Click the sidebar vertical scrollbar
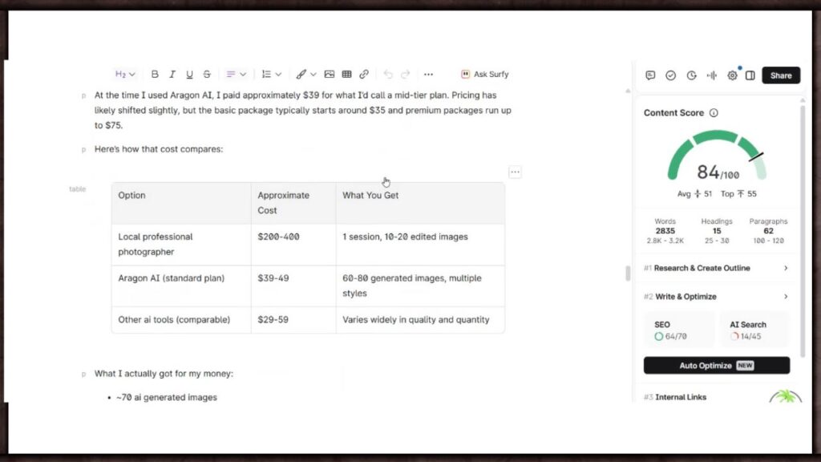 tap(803, 230)
